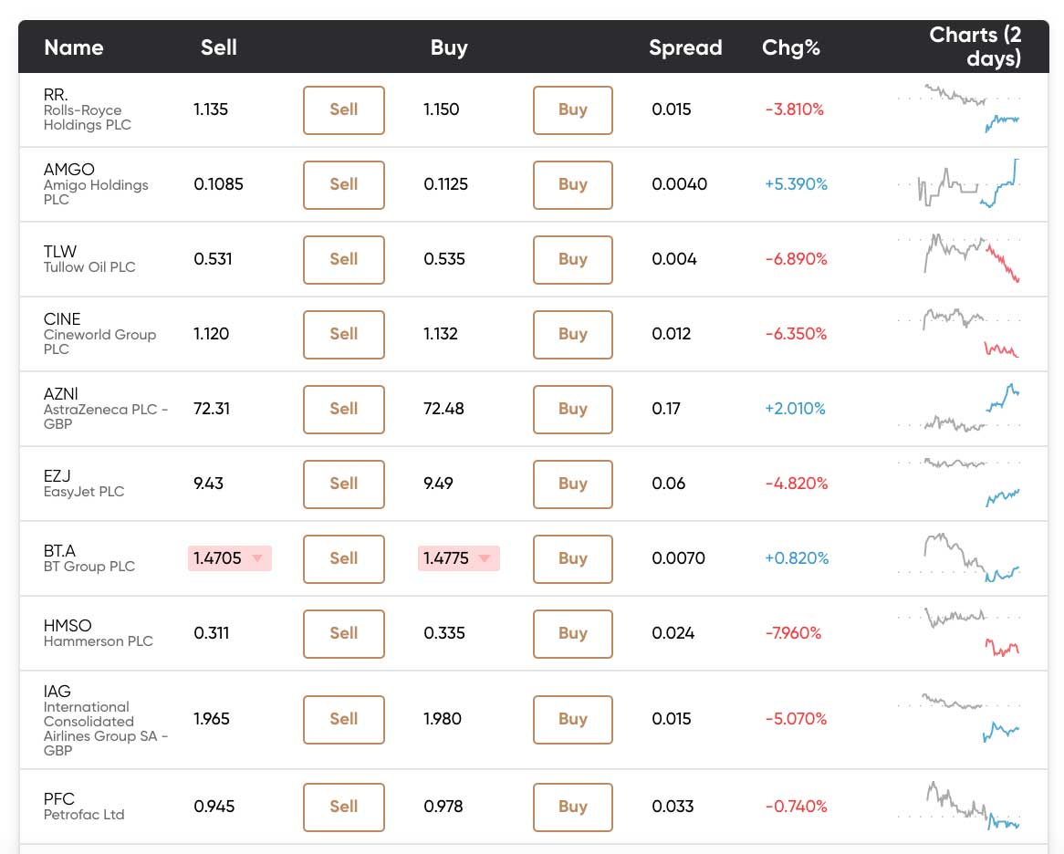Click the Charts (2 days) column header

pyautogui.click(x=975, y=47)
